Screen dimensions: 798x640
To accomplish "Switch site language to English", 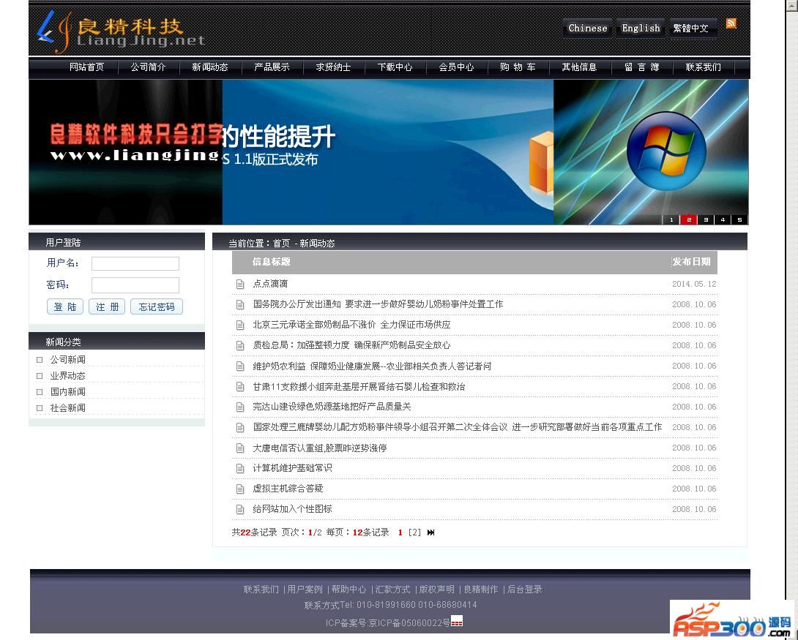I will point(641,29).
